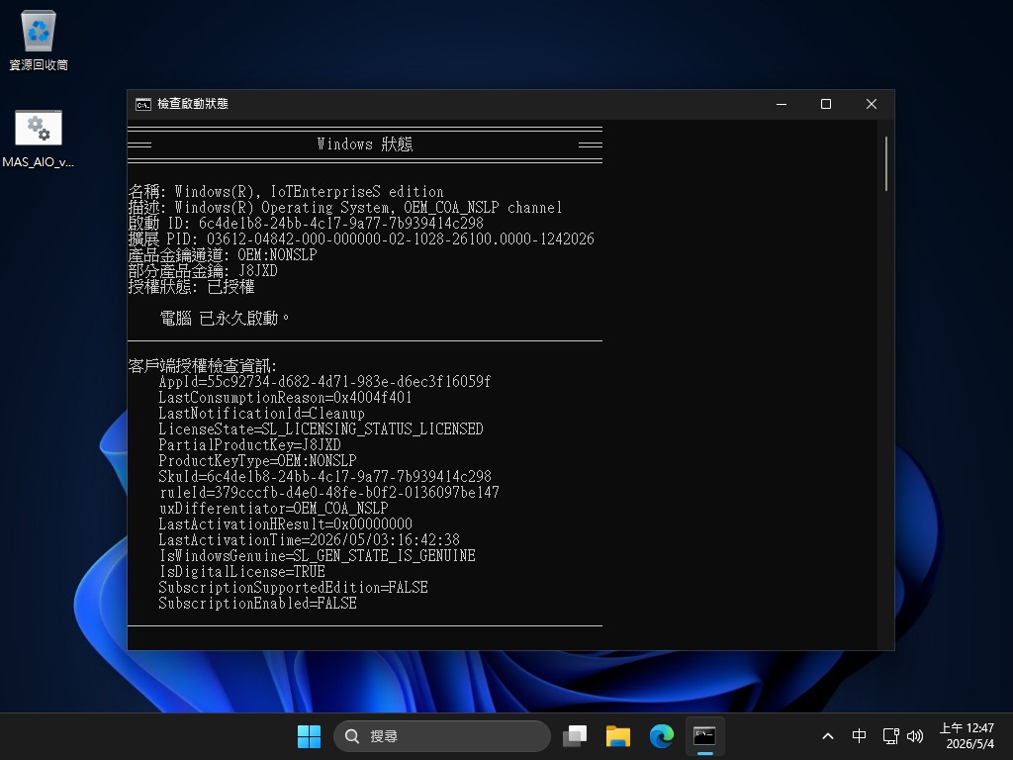Viewport: 1013px width, 760px height.
Task: Click the ProductKeyType=OEM:NONSLP line
Action: click(x=258, y=461)
